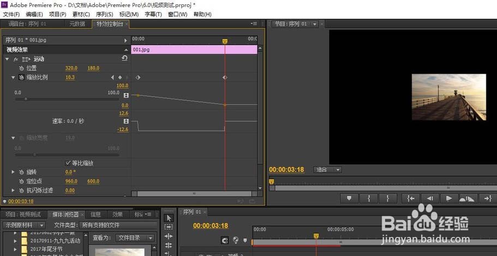The width and height of the screenshot is (497, 256).
Task: Click effect controls horizontal zoom scrollbar
Action: click(x=195, y=194)
